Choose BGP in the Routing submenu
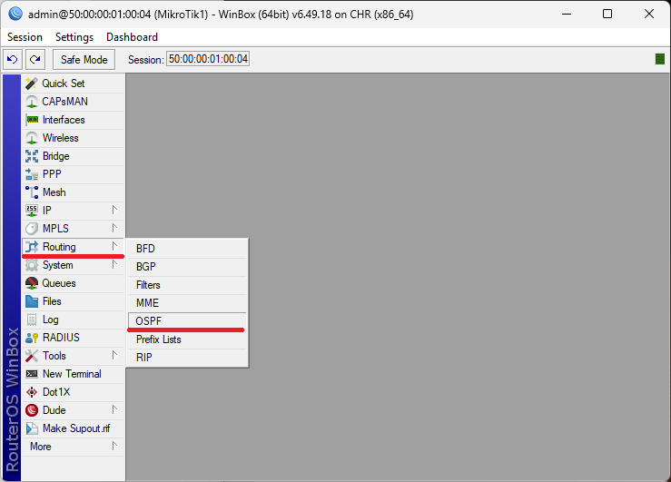This screenshot has width=671, height=482. click(146, 267)
